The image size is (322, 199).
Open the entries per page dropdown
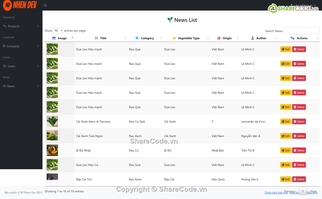58,30
